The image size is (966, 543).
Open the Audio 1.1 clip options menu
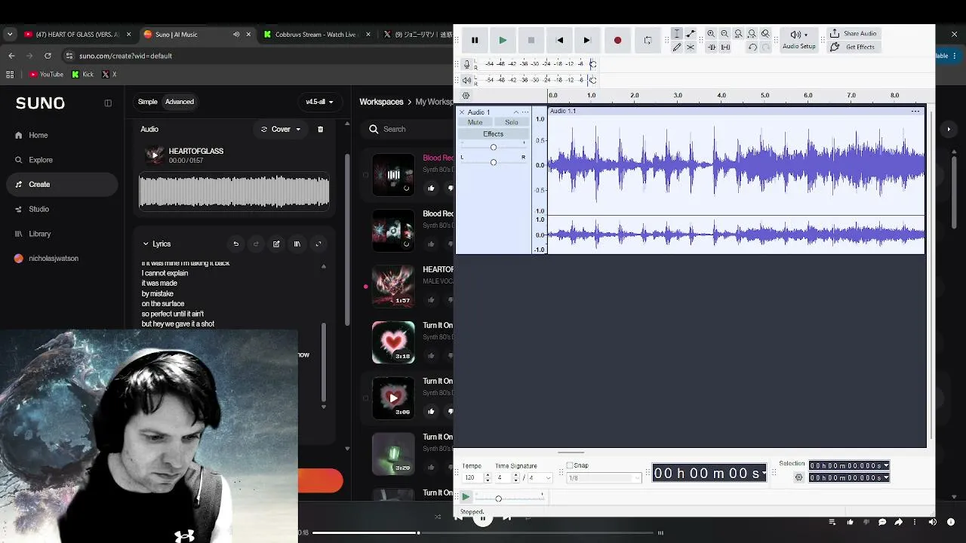915,112
